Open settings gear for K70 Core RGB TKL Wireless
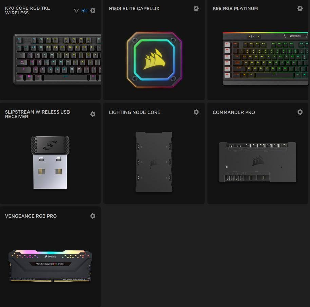 tap(93, 11)
